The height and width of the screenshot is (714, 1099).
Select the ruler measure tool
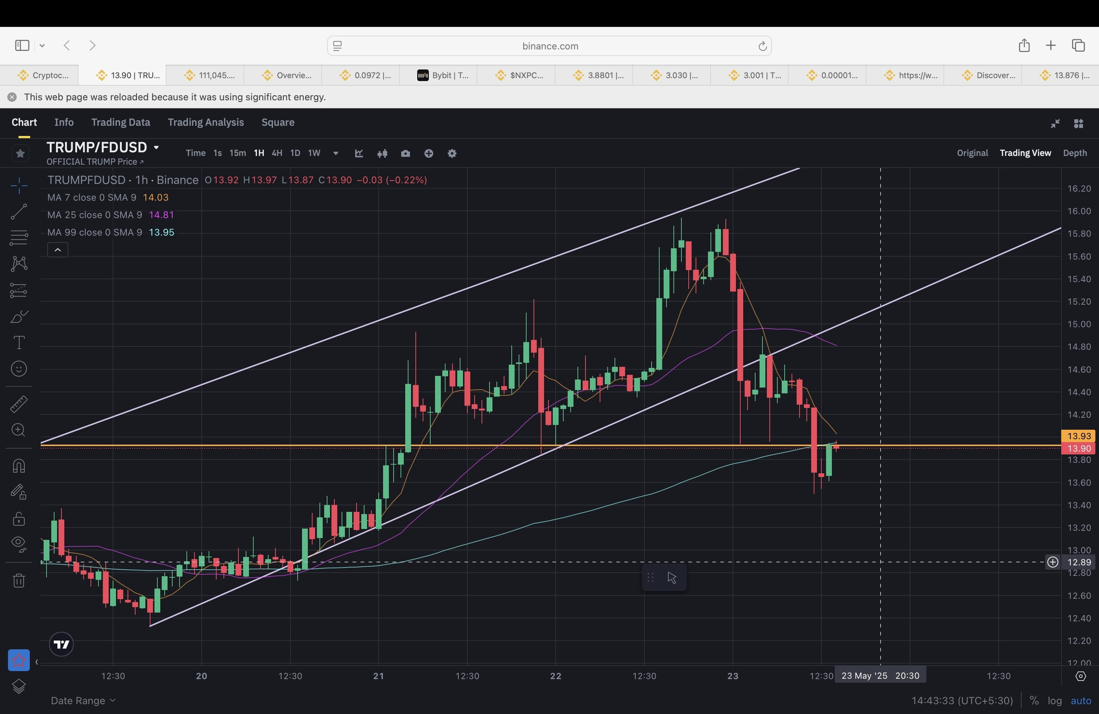(x=19, y=404)
